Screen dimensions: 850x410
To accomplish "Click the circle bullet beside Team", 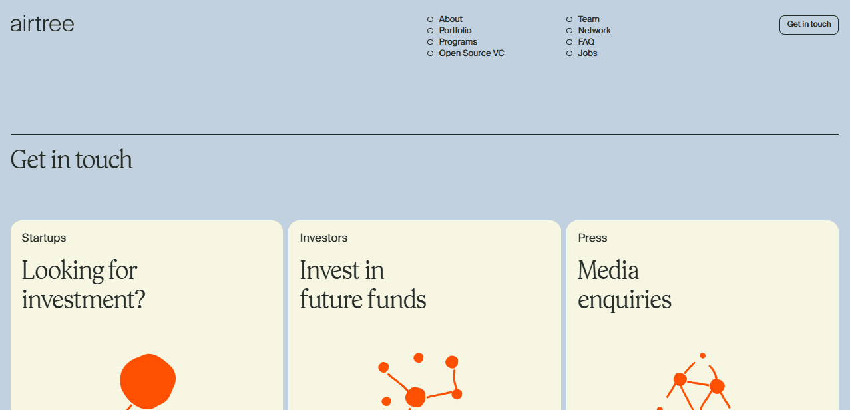I will 569,19.
